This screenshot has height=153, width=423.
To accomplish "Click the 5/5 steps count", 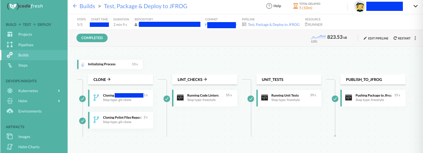I will point(80,24).
